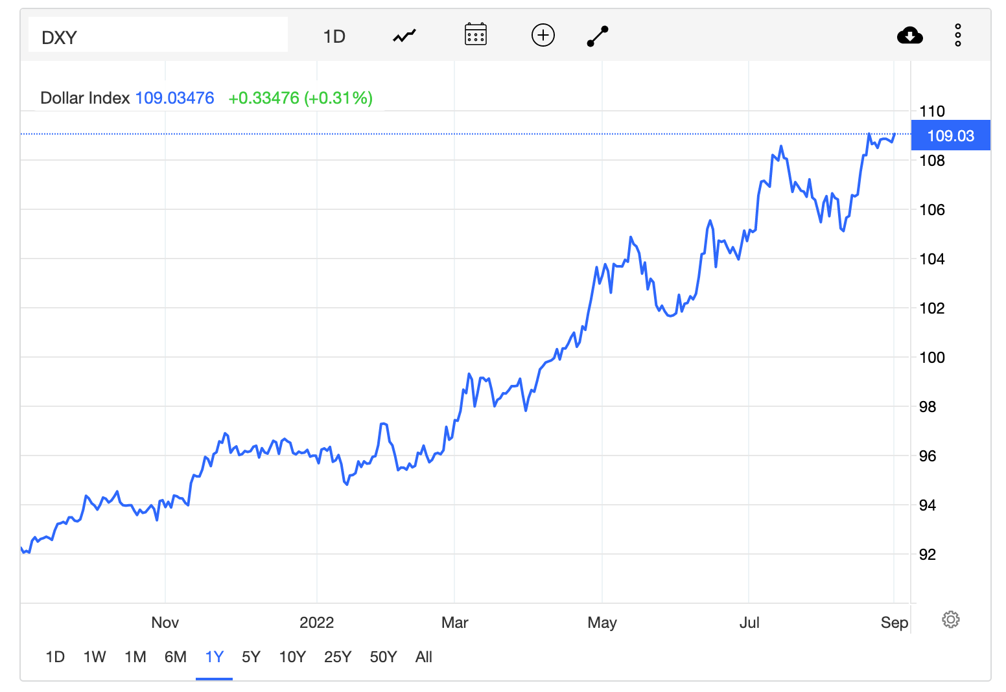Open the three-dot more options menu
Viewport: 1006px width, 692px height.
[x=957, y=36]
